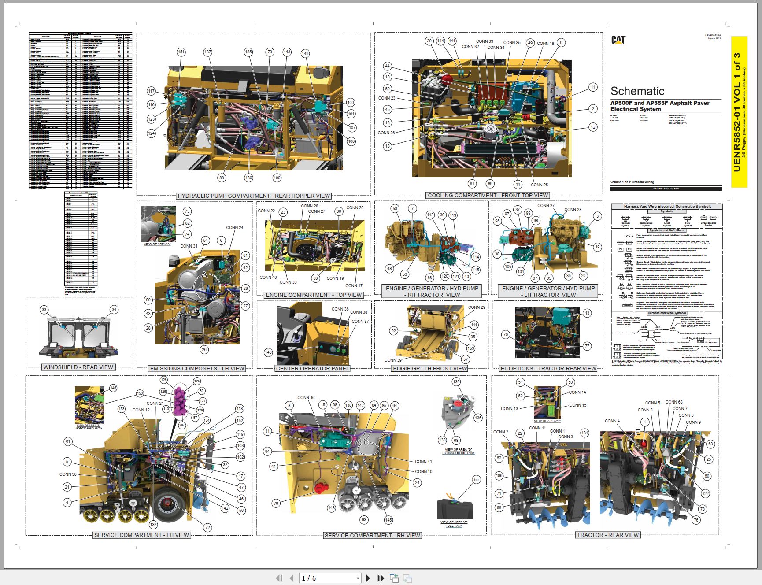Click 'EMISSIONS COMPONETS - LH VIEW' caption

tap(197, 368)
